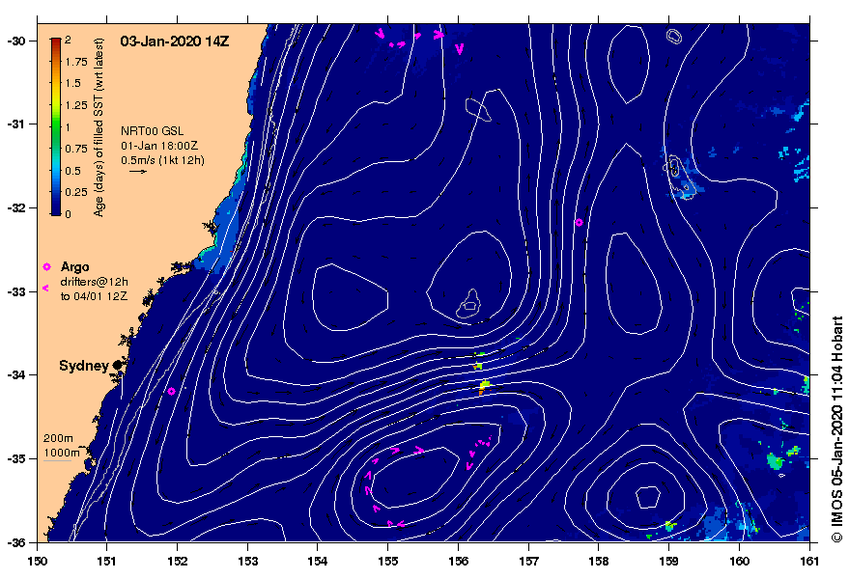Click longitude axis label 155
Image resolution: width=849 pixels, height=579 pixels.
pos(387,561)
